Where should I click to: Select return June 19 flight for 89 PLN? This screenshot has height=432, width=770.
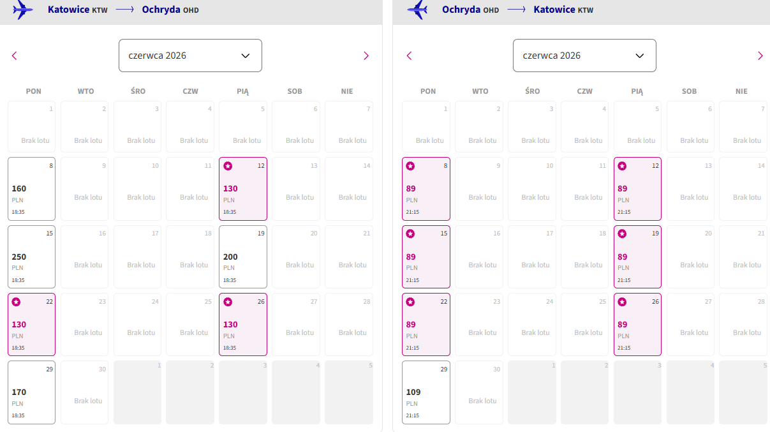tap(637, 257)
